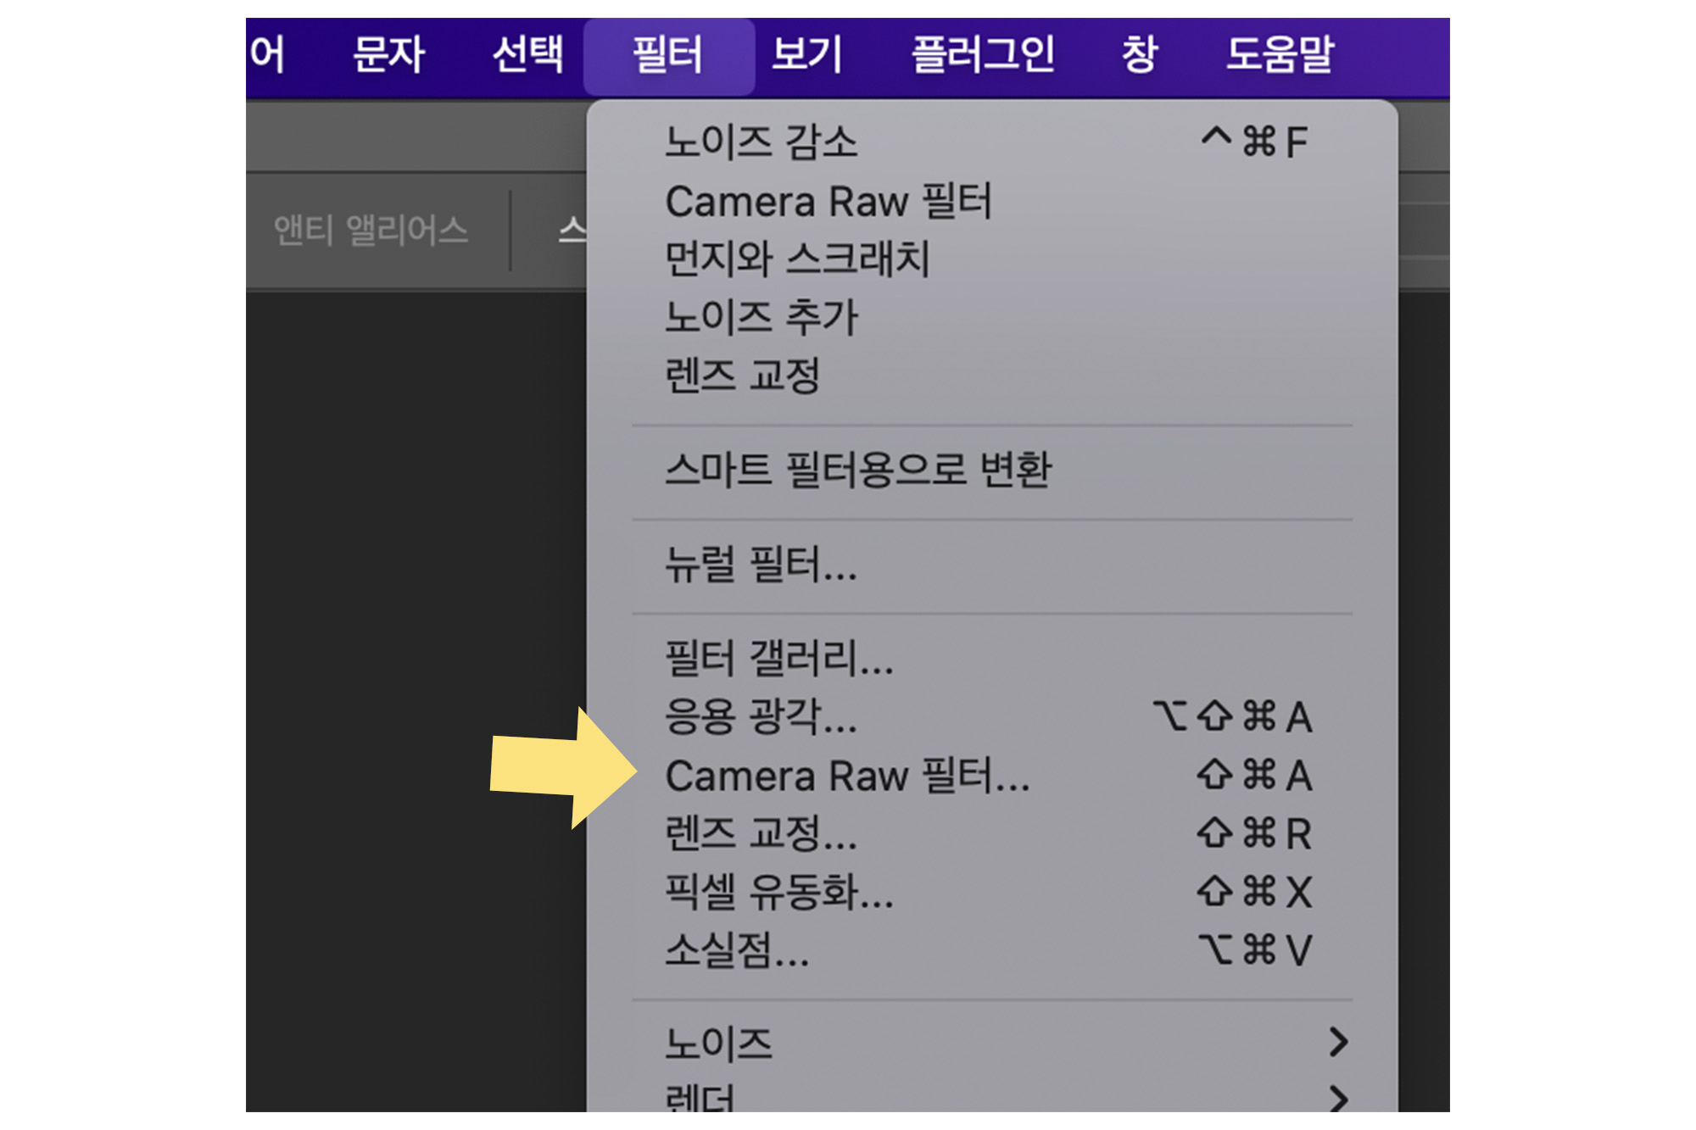
Task: Select 노이즈 감소 last filter entry
Action: (761, 142)
